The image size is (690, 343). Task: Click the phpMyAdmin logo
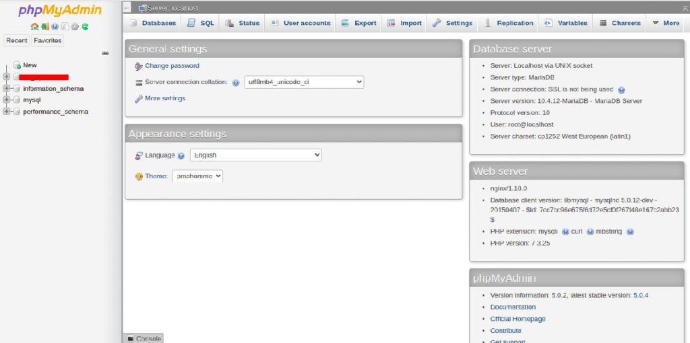click(60, 11)
